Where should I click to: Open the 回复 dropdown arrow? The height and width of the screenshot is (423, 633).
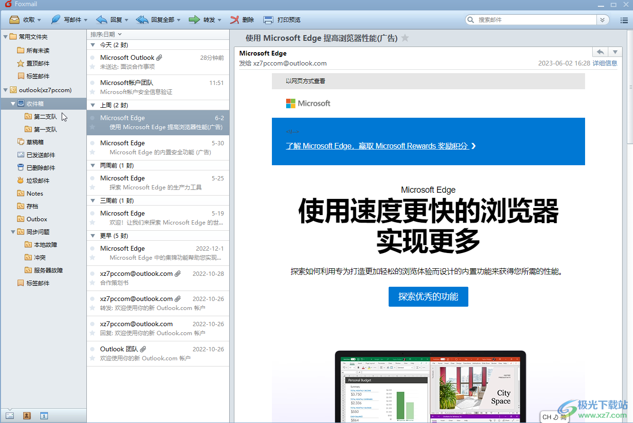(x=126, y=20)
